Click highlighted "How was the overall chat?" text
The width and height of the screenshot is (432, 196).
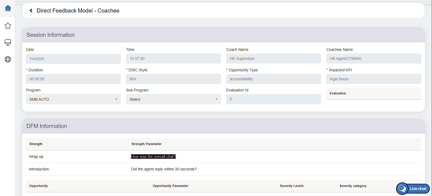click(153, 157)
